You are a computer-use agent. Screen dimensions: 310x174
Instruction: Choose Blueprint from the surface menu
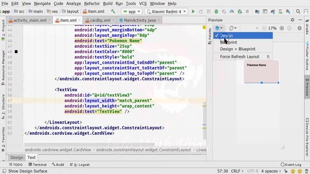tap(243, 42)
